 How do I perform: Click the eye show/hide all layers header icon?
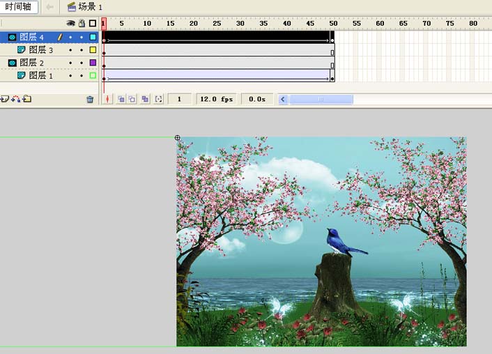point(71,23)
